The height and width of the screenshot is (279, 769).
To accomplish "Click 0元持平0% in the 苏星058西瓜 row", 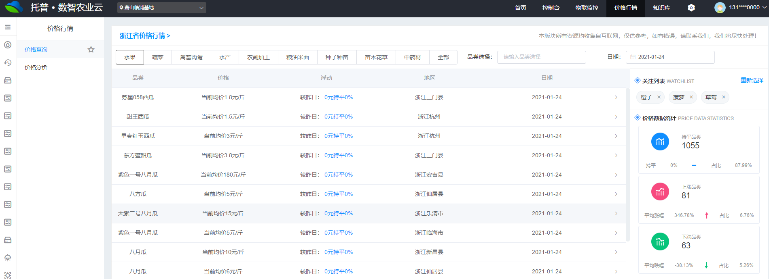I will point(339,97).
